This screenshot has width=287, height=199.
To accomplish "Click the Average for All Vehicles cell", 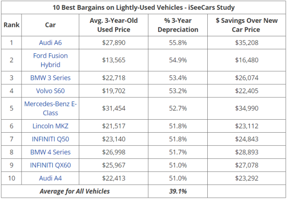I will [x=74, y=191].
